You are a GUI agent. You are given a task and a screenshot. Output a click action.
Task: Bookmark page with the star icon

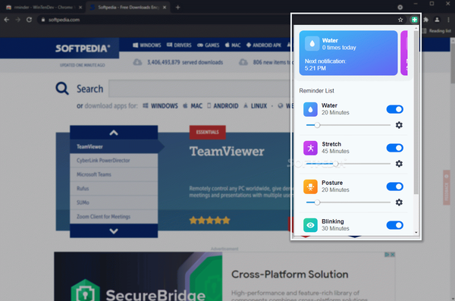400,20
